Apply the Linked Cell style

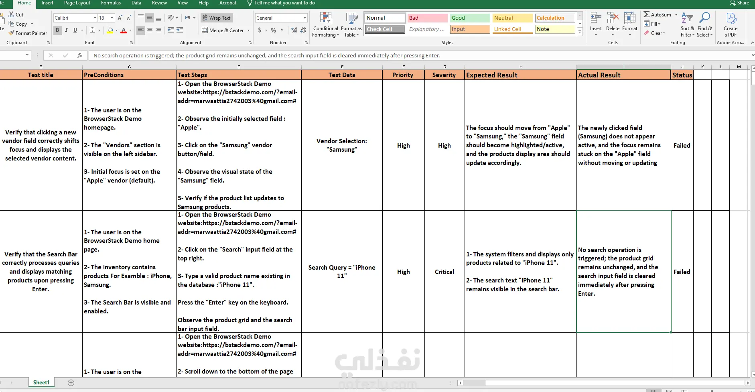click(512, 29)
